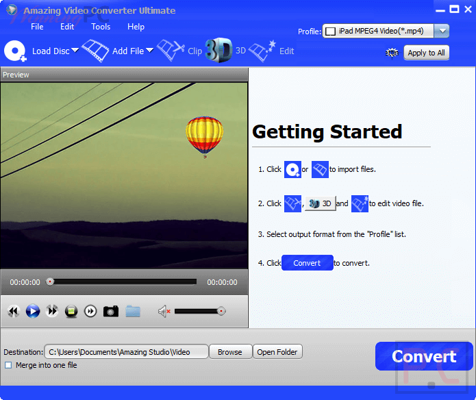This screenshot has height=400, width=476.
Task: Open the Tools menu
Action: point(101,27)
